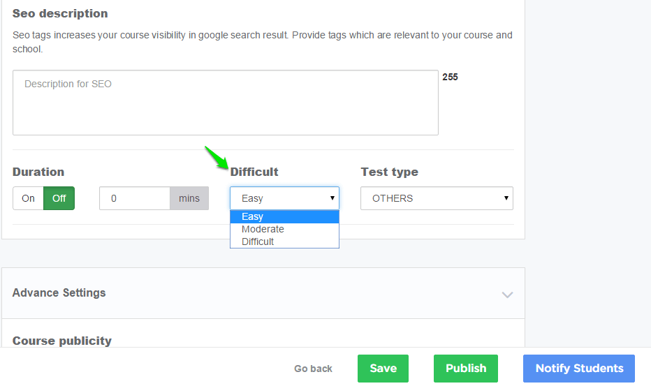This screenshot has height=386, width=651.
Task: Choose Moderate from difficulty list
Action: point(284,229)
